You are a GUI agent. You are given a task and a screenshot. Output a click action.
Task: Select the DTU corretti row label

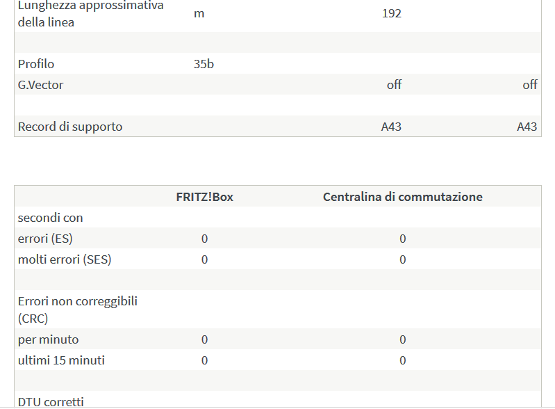(51, 402)
